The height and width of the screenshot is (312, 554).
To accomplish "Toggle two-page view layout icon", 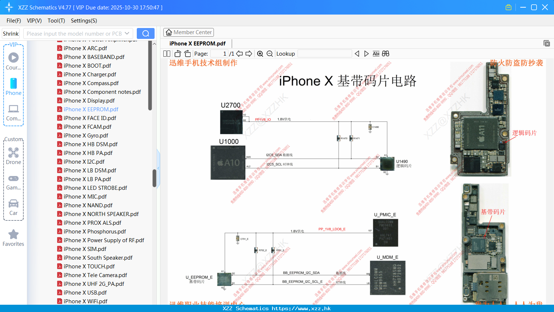I will click(167, 53).
